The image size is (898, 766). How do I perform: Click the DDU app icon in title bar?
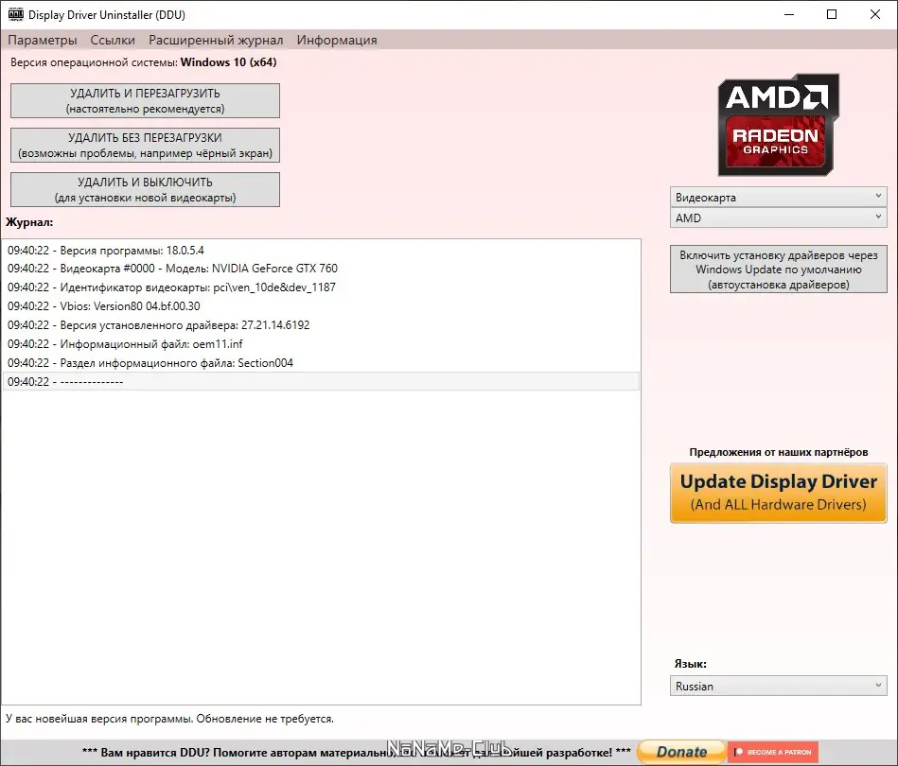tap(16, 14)
